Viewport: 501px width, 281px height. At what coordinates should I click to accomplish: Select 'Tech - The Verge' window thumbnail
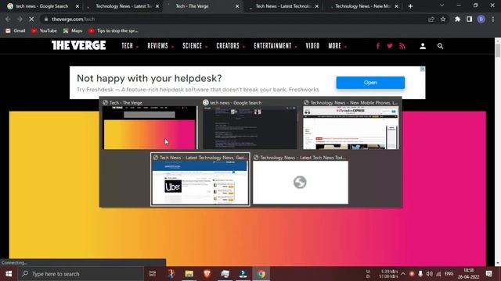150,125
